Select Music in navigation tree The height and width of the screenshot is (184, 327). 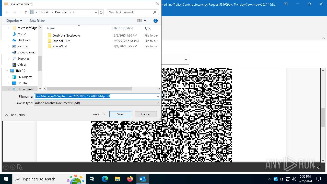(x=19, y=34)
